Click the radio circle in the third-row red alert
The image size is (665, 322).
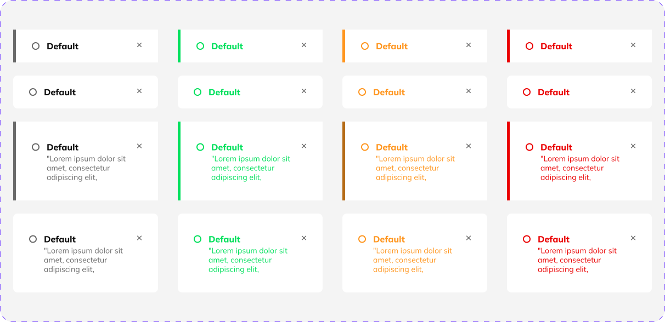tap(528, 147)
